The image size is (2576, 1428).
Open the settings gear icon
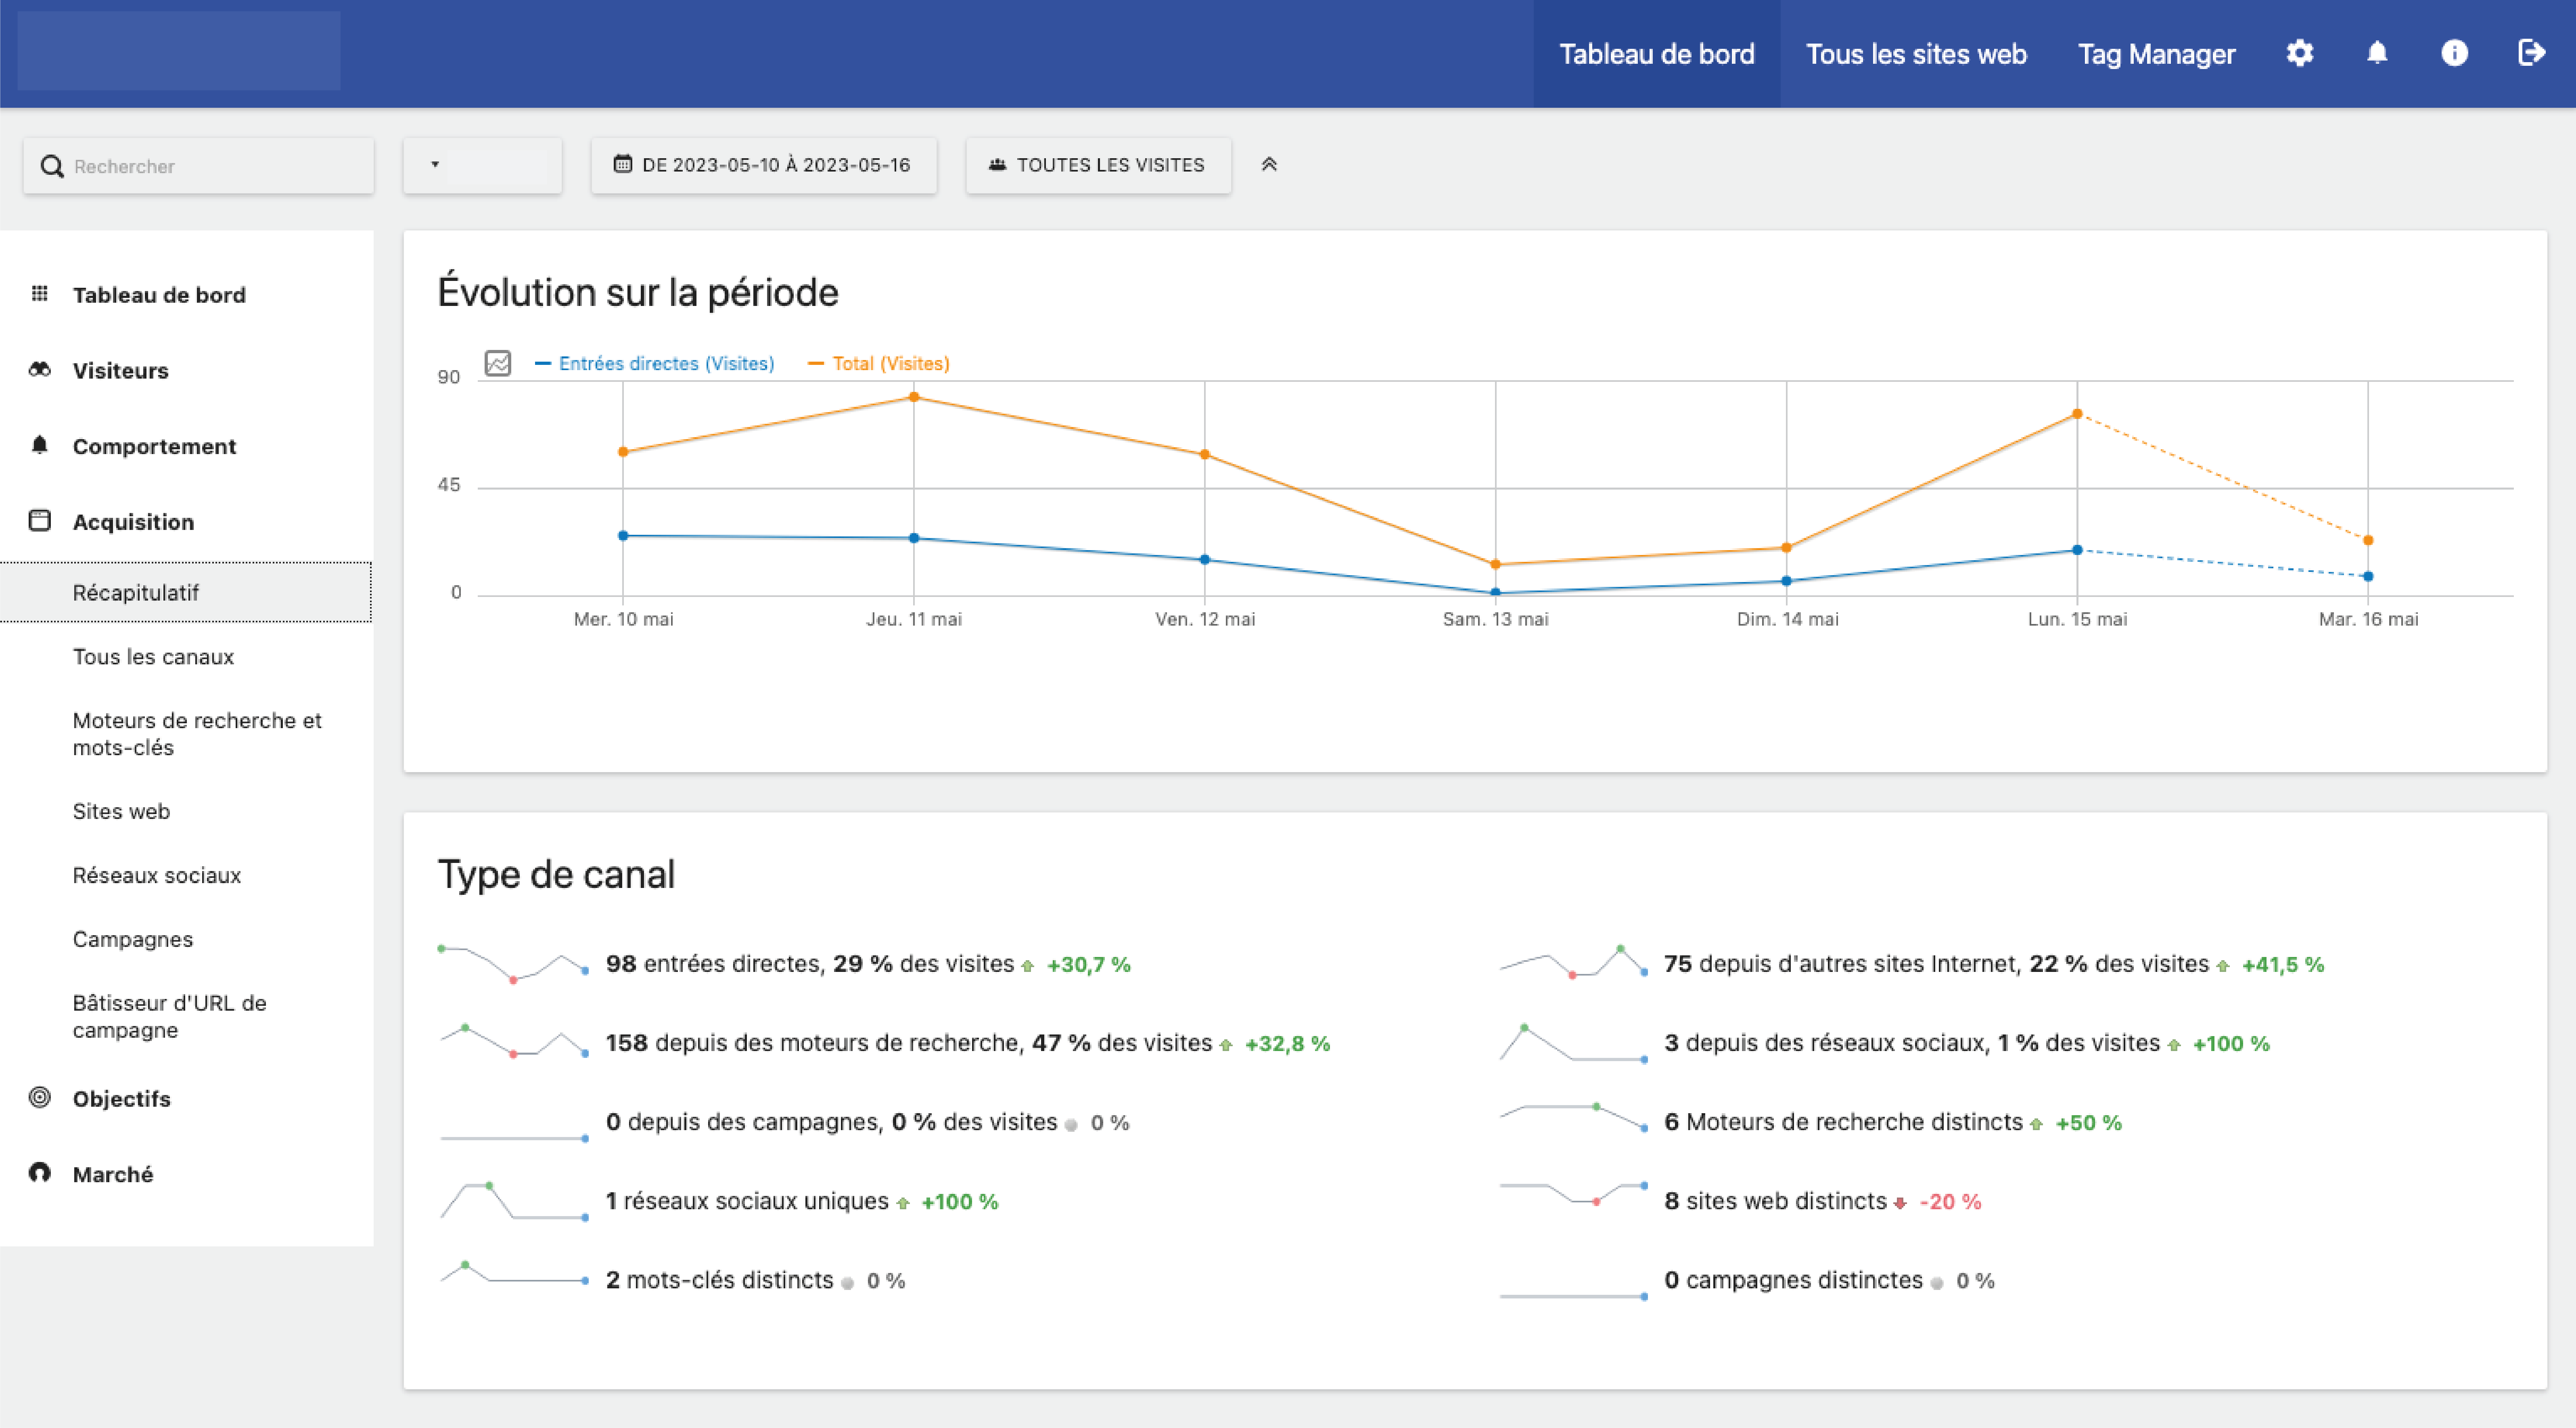[2299, 53]
